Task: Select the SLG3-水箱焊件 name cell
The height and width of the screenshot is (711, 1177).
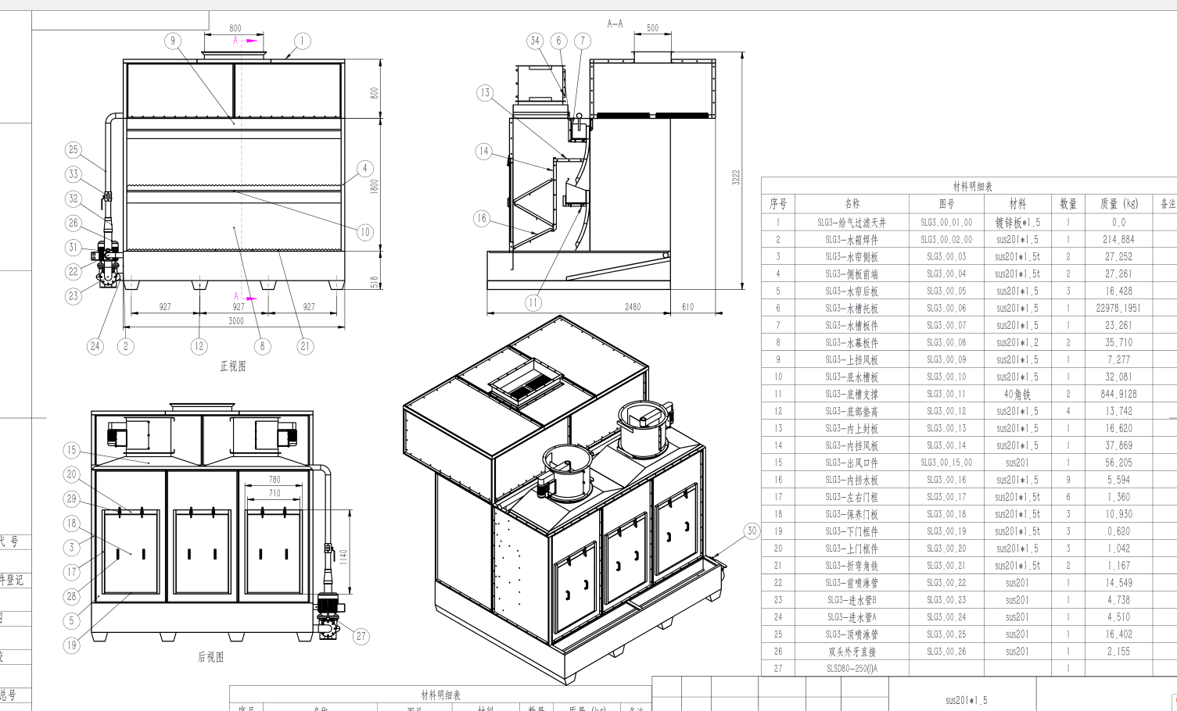Action: (x=852, y=240)
